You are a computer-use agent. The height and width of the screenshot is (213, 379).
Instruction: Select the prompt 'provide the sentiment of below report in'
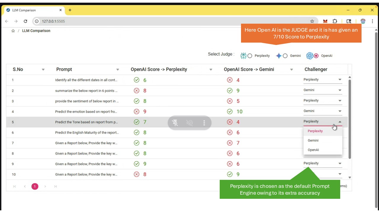[x=87, y=101]
